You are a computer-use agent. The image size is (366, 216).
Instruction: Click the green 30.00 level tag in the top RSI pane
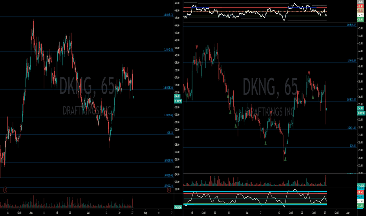click(361, 20)
